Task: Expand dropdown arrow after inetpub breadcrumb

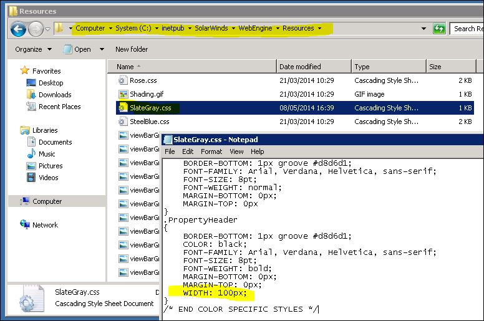Action: click(x=190, y=29)
